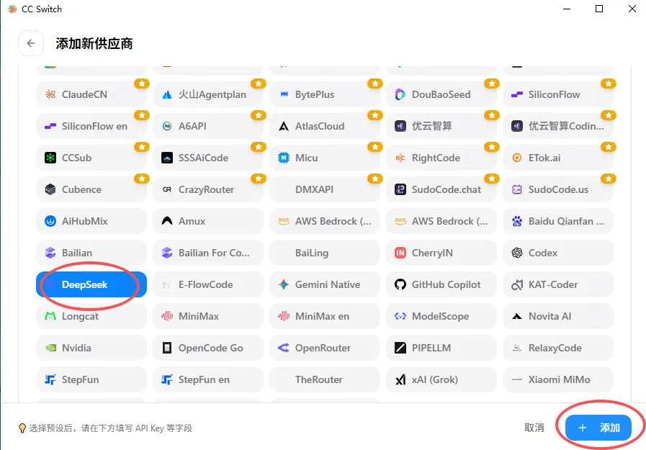Choose the SiliconFlow provider
Image resolution: width=646 pixels, height=450 pixels.
pyautogui.click(x=558, y=94)
